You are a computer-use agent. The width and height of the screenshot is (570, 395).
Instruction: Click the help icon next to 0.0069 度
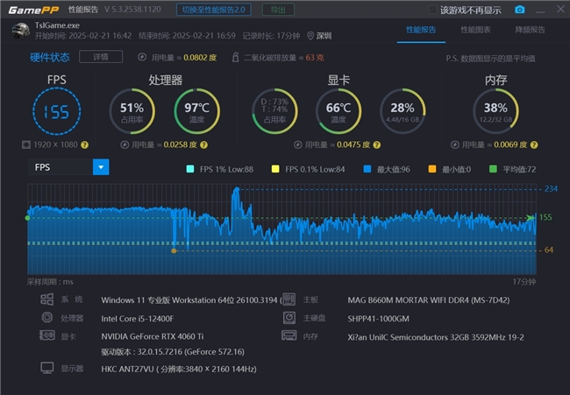[534, 145]
